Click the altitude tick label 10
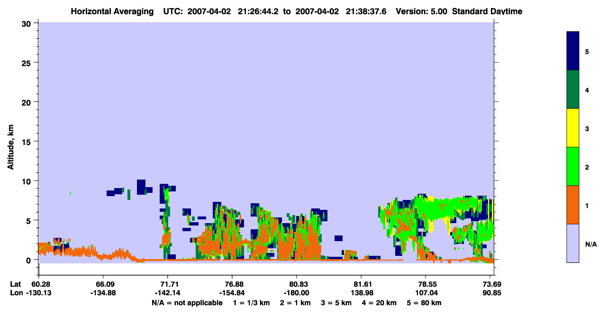 27,181
